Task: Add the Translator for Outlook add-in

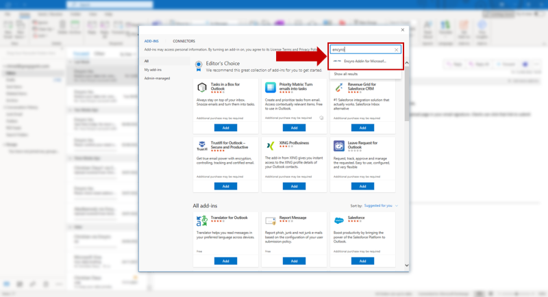Action: click(225, 261)
